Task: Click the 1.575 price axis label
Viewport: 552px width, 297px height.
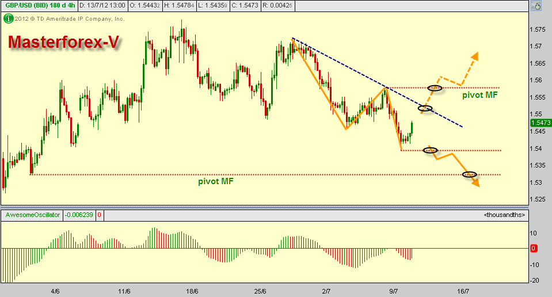Action: click(x=538, y=29)
